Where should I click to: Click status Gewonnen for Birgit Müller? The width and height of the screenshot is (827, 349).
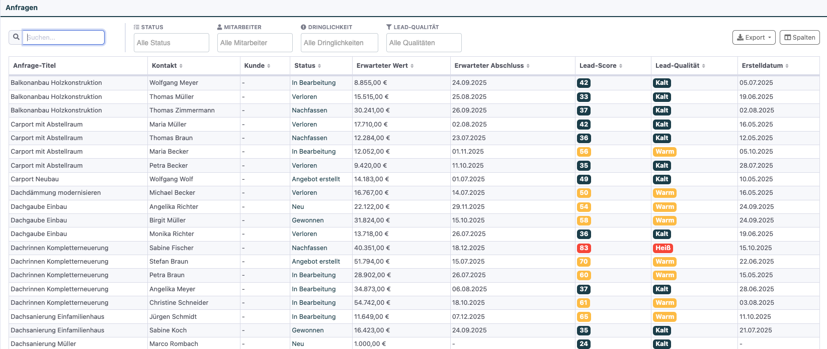[x=308, y=220]
